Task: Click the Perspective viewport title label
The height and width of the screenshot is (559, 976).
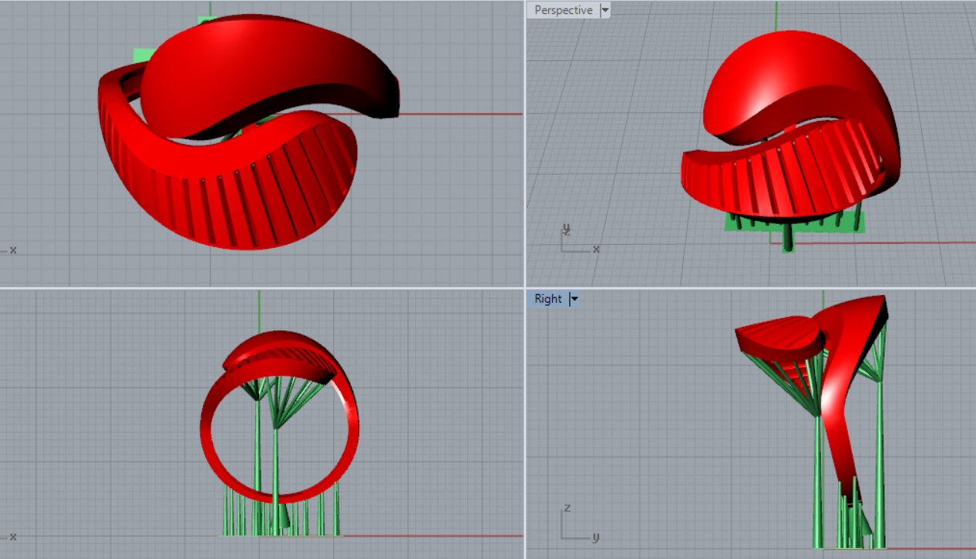Action: pyautogui.click(x=564, y=10)
